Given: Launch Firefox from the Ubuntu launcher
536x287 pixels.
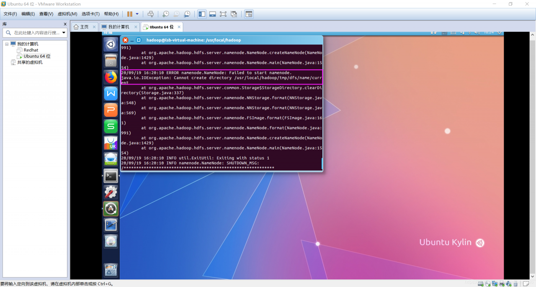Looking at the screenshot, I should [x=111, y=77].
